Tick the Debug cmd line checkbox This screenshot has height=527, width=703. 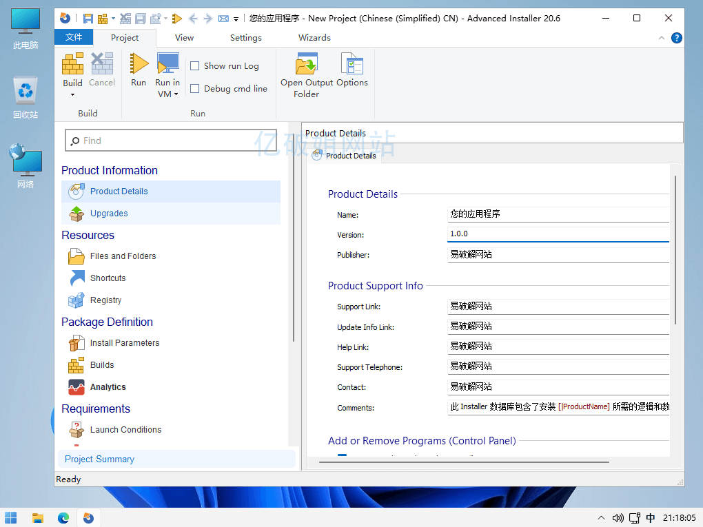tap(195, 89)
